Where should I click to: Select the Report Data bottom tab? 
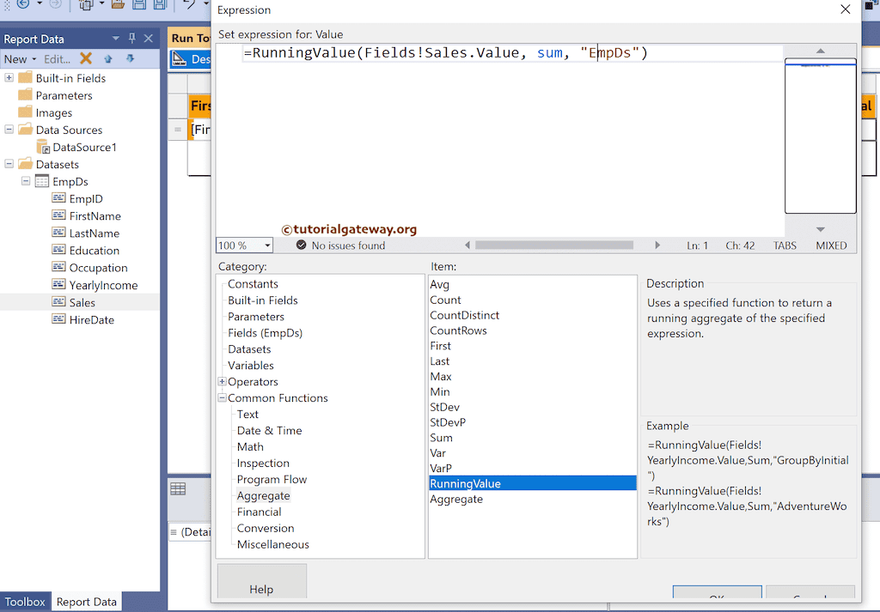(x=86, y=602)
